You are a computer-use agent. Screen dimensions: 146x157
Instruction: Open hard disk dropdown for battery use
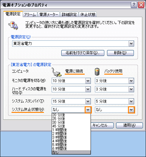(x=131, y=89)
